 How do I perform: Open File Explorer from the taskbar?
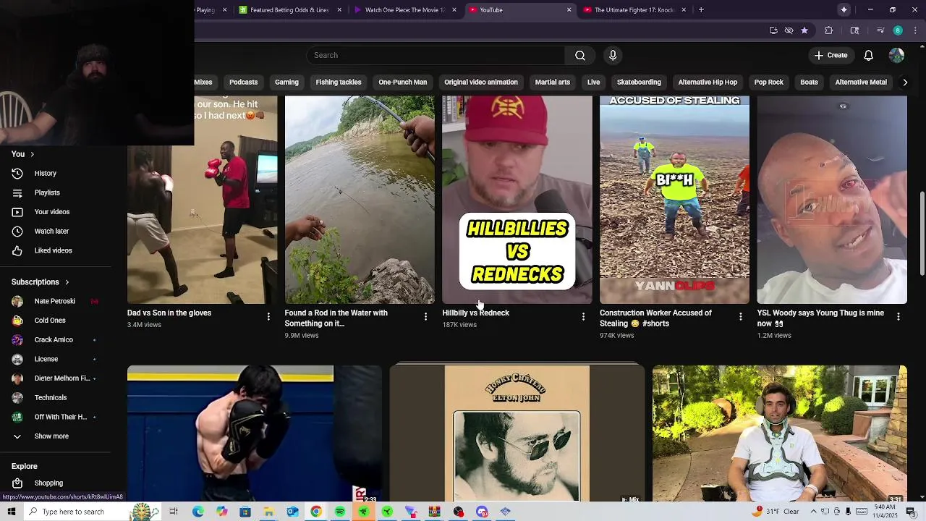(x=268, y=512)
